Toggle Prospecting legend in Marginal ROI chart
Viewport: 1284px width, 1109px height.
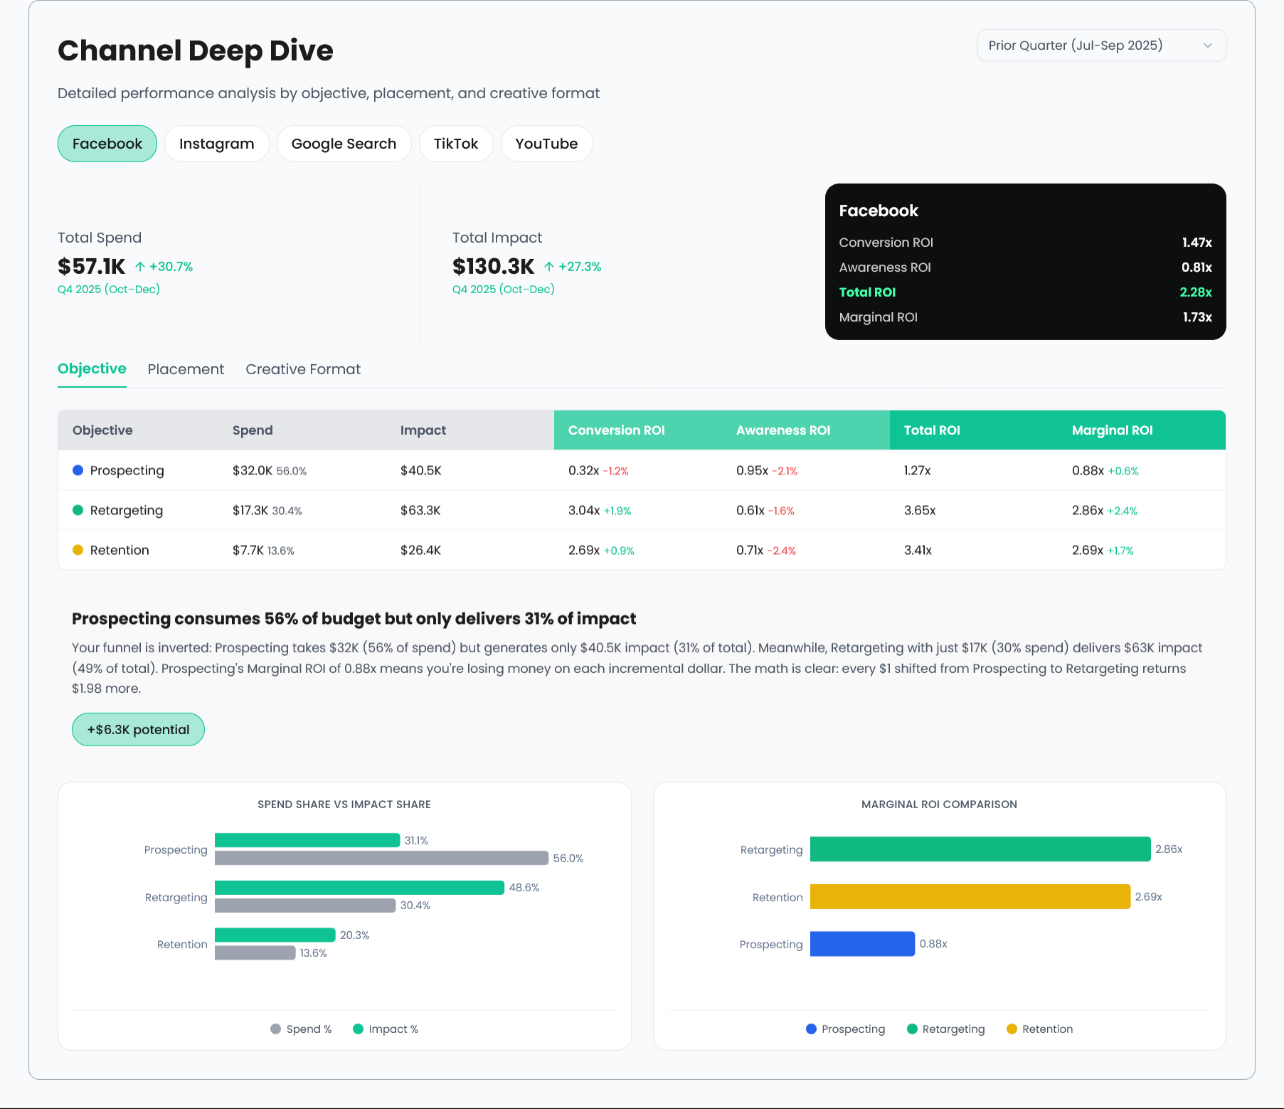coord(845,1029)
